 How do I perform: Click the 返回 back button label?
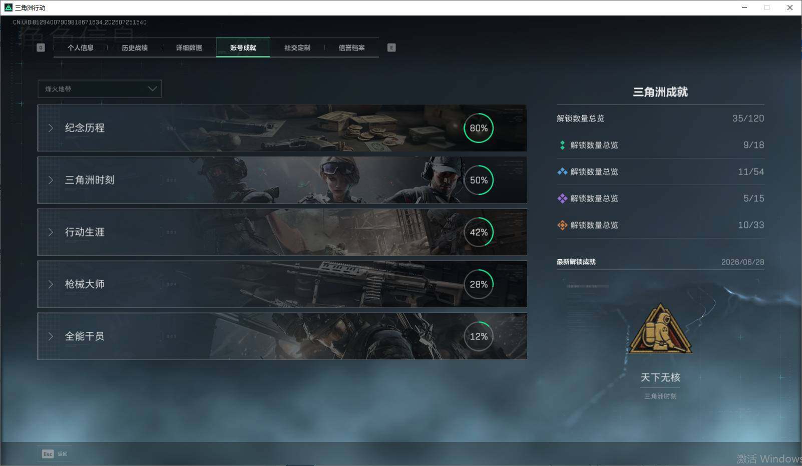click(63, 454)
